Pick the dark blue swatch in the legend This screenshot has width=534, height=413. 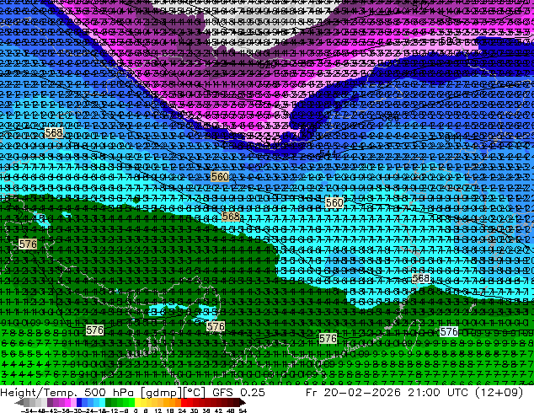tap(79, 402)
